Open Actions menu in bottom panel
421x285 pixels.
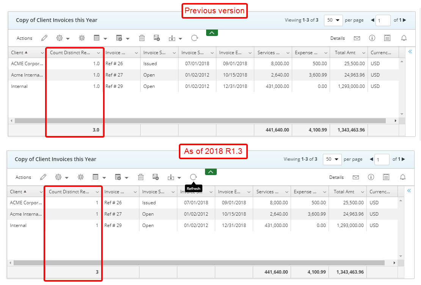(x=23, y=177)
